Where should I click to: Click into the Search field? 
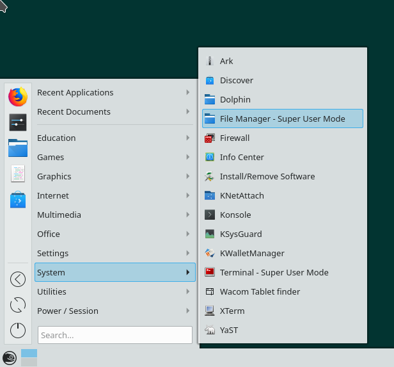115,335
